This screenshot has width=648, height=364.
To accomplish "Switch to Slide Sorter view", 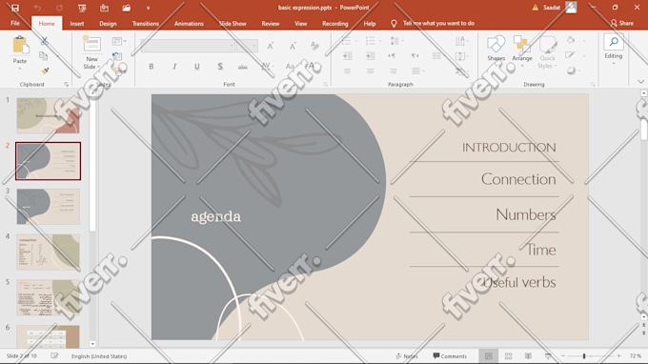I will [508, 355].
